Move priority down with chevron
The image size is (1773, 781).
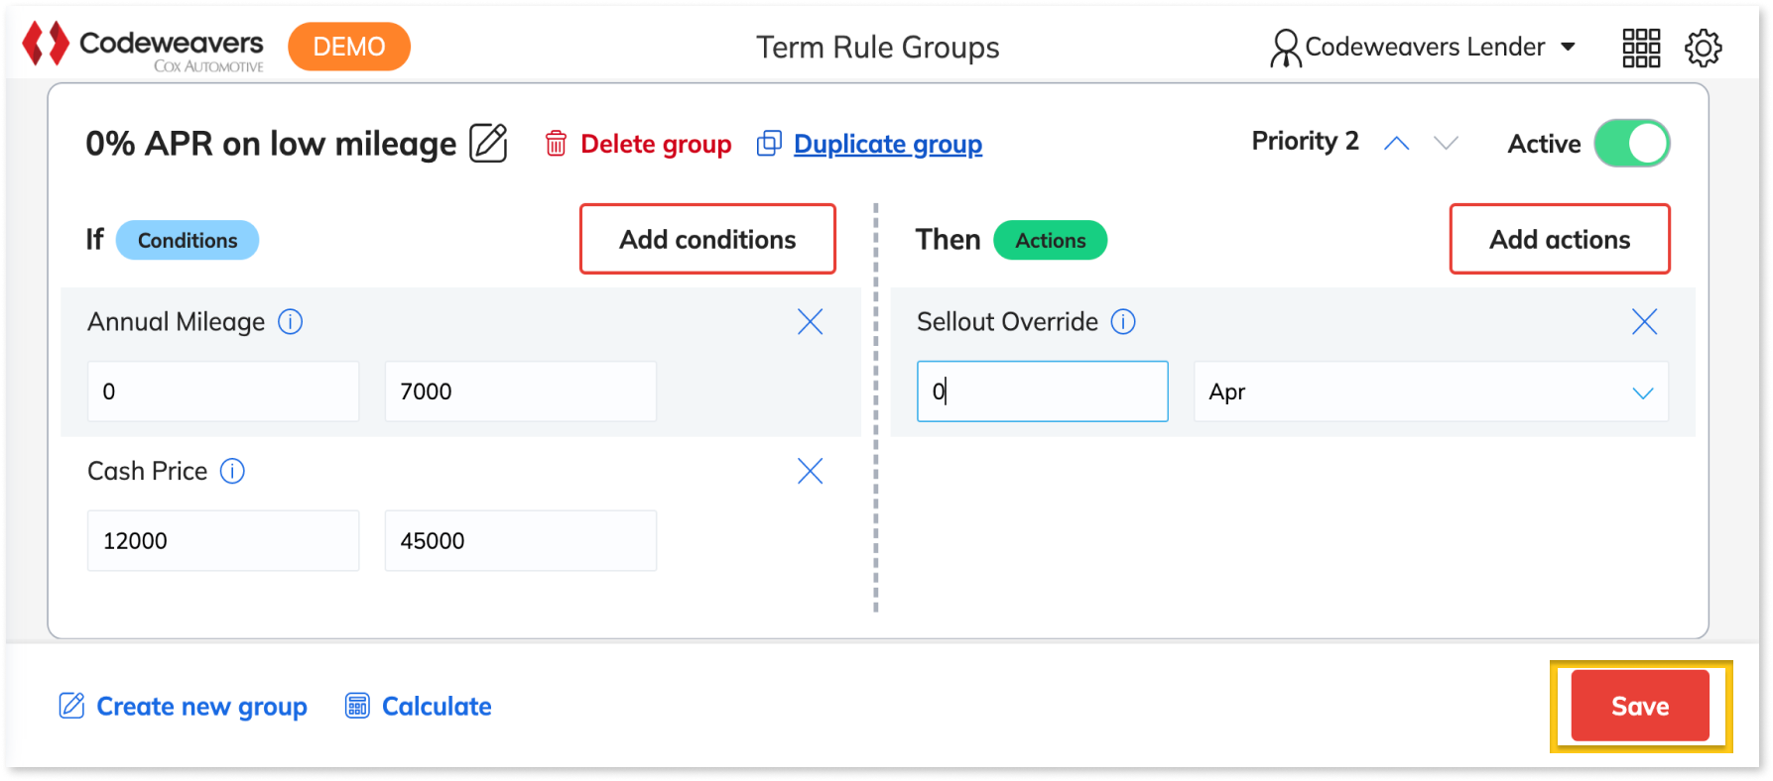click(x=1447, y=143)
